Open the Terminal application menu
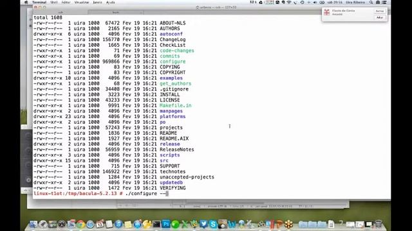This screenshot has height=231, width=412. tap(39, 3)
